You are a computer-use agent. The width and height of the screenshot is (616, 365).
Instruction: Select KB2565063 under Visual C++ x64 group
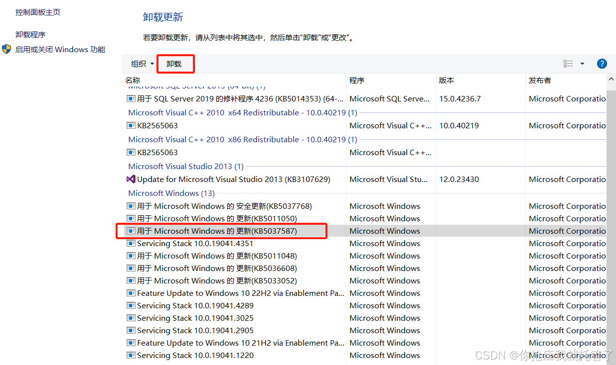pyautogui.click(x=365, y=125)
